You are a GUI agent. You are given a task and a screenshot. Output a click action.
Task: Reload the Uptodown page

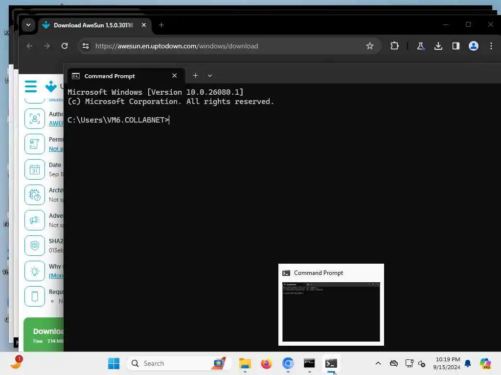(65, 46)
